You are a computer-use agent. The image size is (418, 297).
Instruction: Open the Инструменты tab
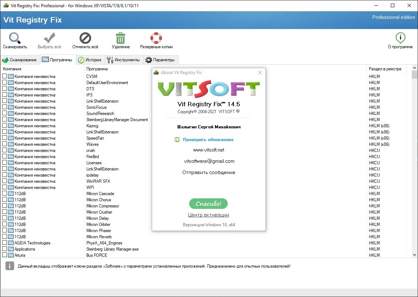(124, 60)
